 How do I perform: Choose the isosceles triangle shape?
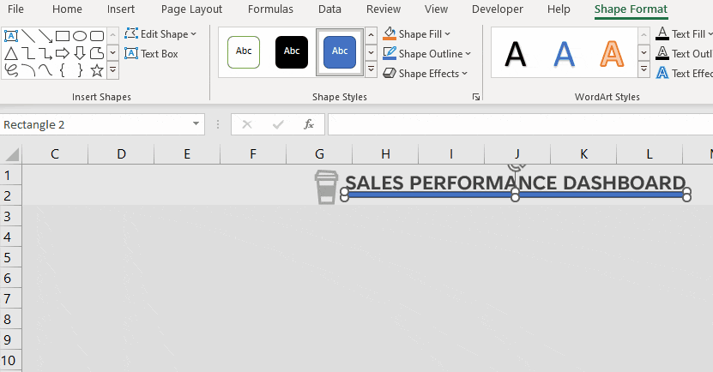[11, 53]
